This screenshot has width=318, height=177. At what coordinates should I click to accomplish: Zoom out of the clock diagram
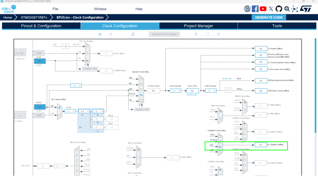point(218,34)
